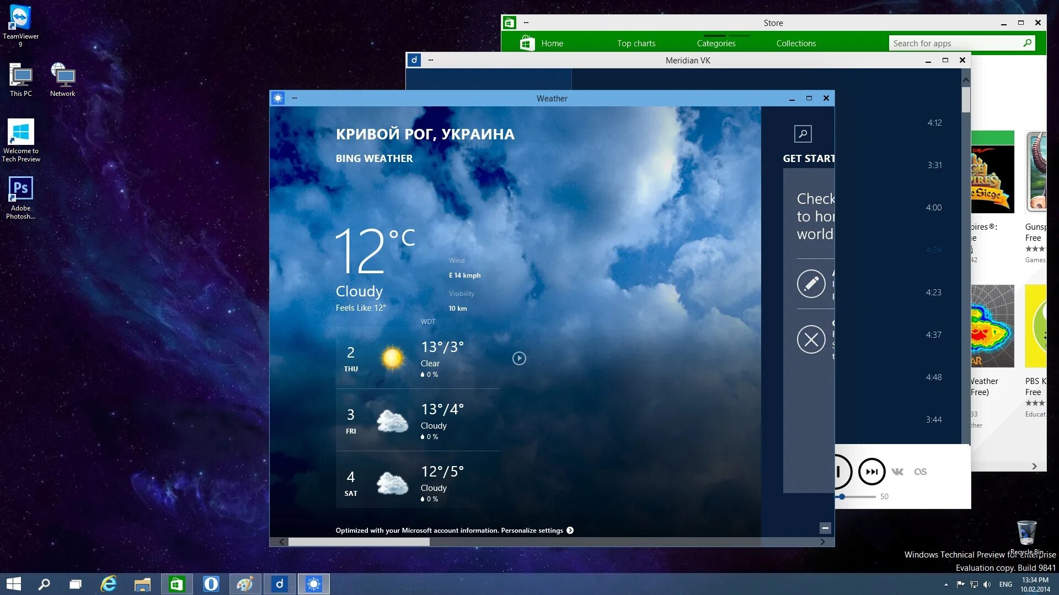
Task: Open Internet Explorer from the taskbar
Action: (109, 584)
